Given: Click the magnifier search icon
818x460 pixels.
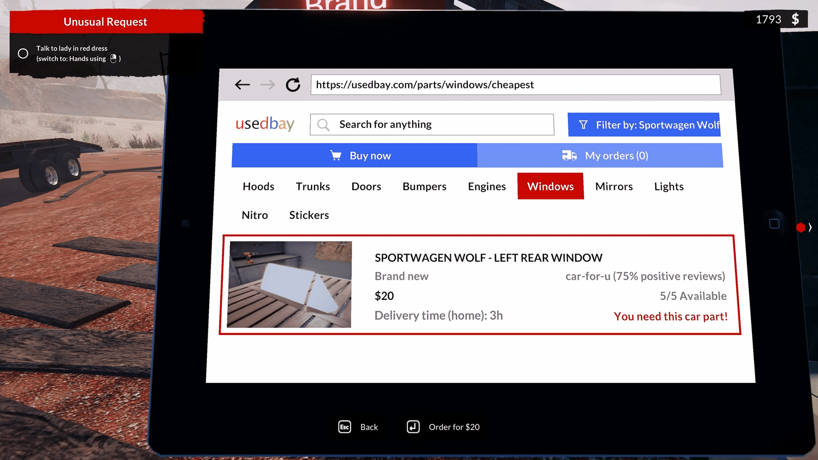Looking at the screenshot, I should click(x=323, y=125).
